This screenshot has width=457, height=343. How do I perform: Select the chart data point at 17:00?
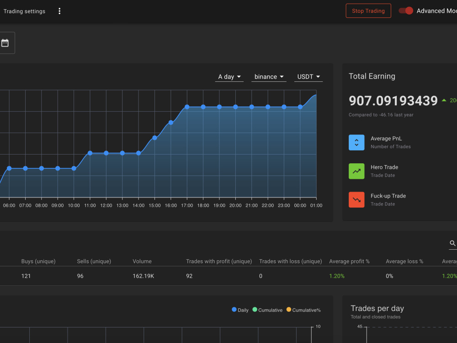click(187, 107)
